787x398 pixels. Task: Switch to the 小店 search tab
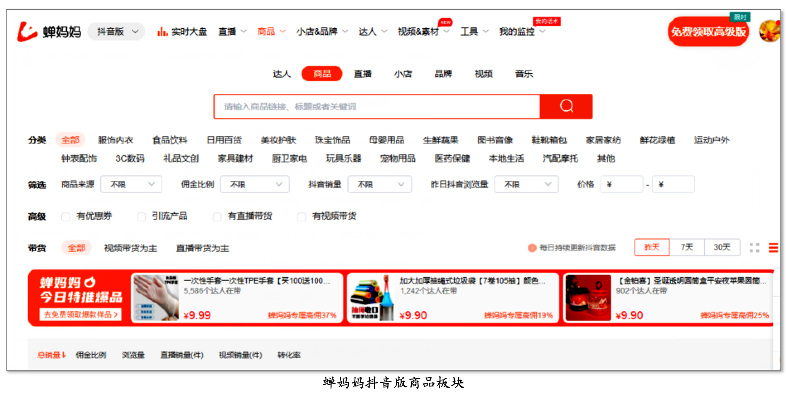(x=403, y=74)
